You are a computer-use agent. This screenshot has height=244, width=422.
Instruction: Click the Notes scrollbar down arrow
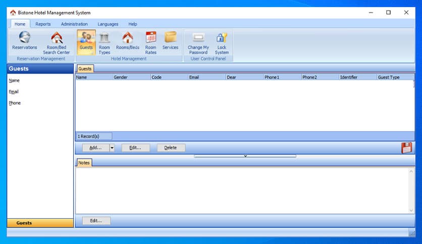click(411, 210)
